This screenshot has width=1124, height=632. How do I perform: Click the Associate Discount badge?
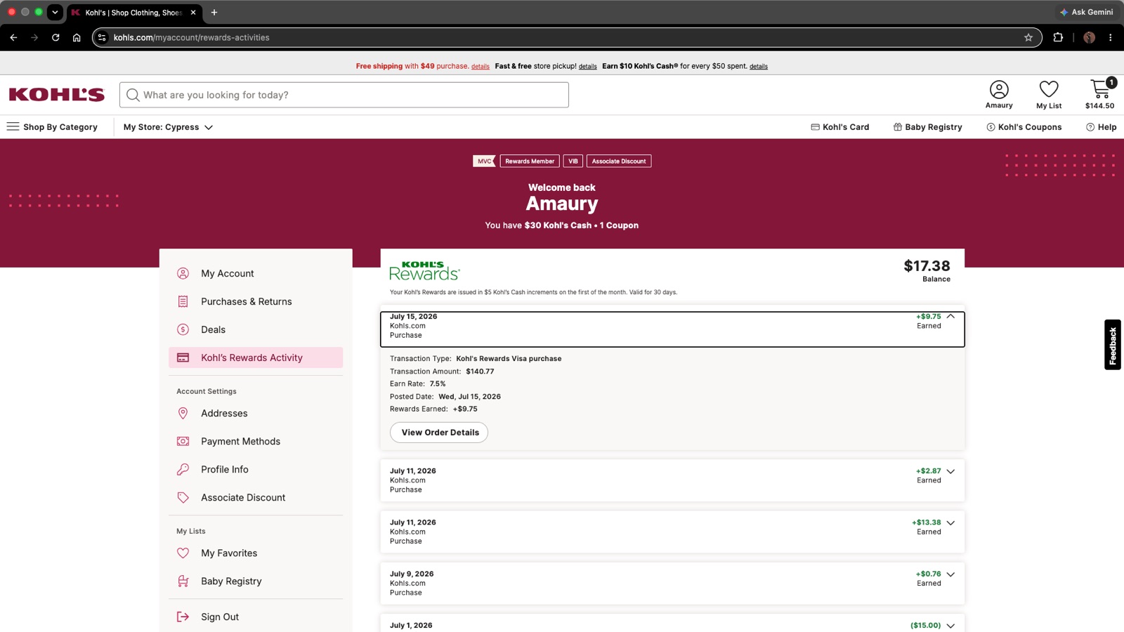619,161
